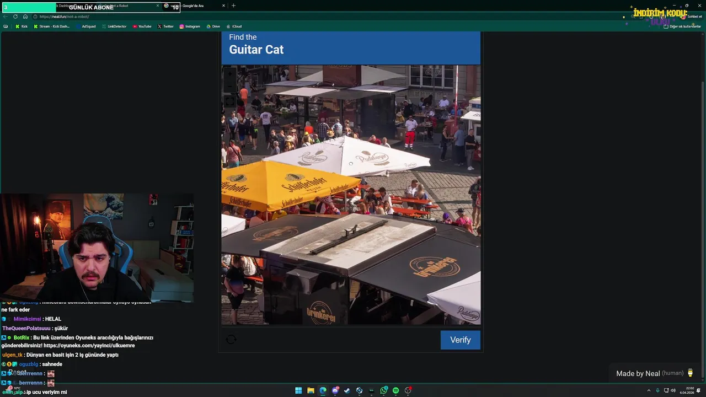706x397 pixels.
Task: Open the red-dot recording app on the taskbar
Action: coord(408,390)
